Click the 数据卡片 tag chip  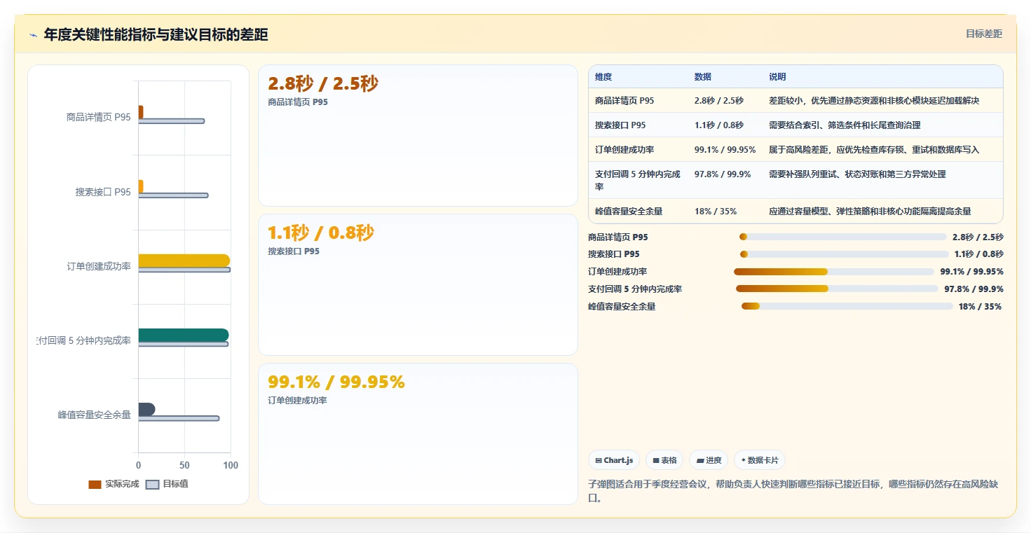[760, 460]
